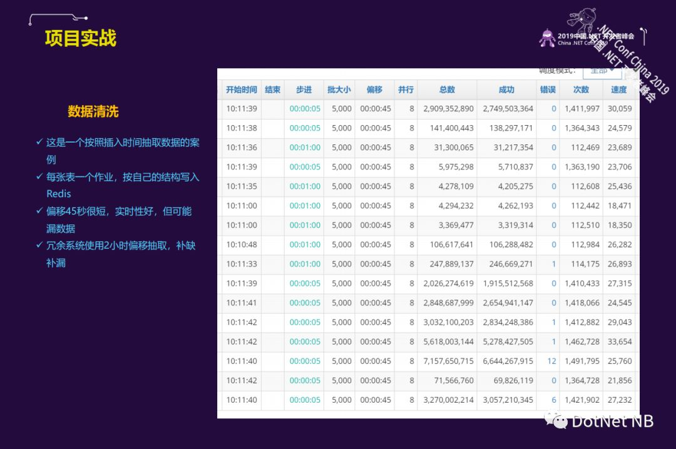
Task: Sort by the 次数 column header
Action: (581, 89)
